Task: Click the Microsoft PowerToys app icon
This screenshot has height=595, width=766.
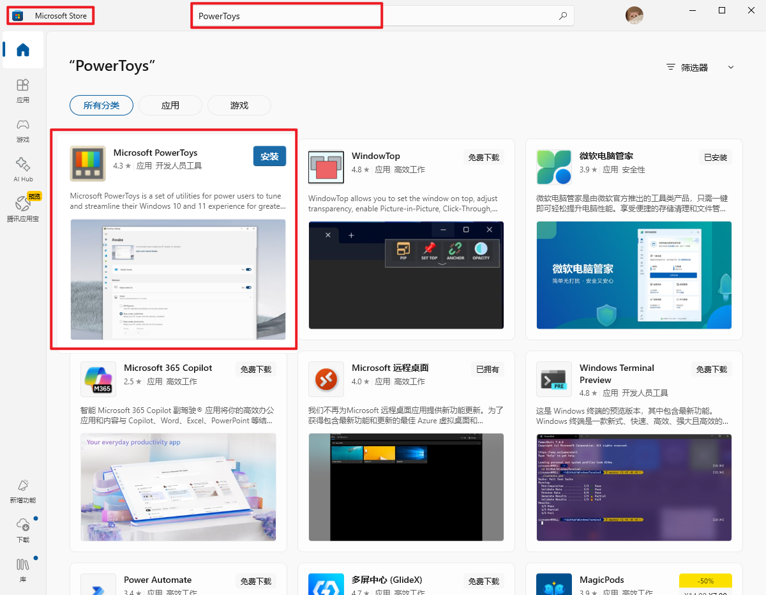Action: [x=88, y=164]
